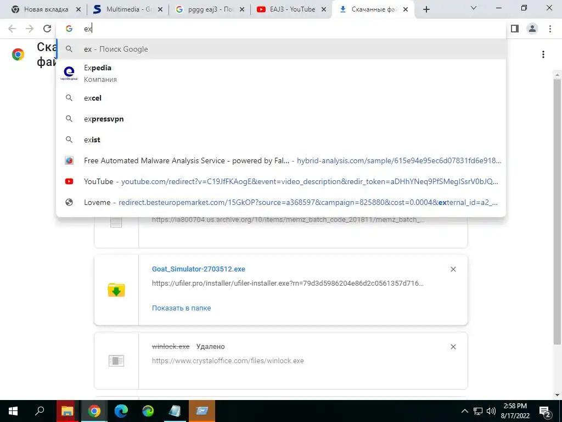Open the Loveme besteuropemarket suggestion
The width and height of the screenshot is (562, 422).
point(281,202)
